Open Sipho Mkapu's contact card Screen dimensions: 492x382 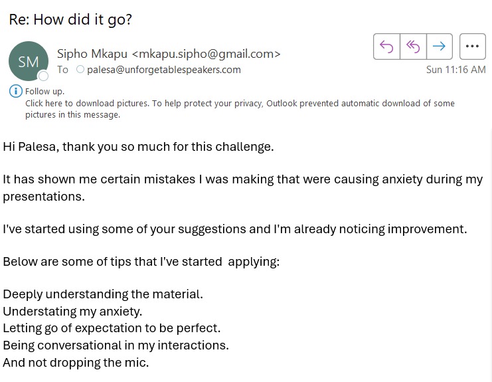coord(92,54)
